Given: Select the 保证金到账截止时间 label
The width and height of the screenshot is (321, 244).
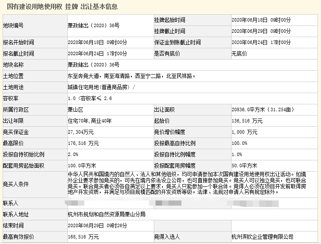Looking at the screenshot, I should 178,43.
